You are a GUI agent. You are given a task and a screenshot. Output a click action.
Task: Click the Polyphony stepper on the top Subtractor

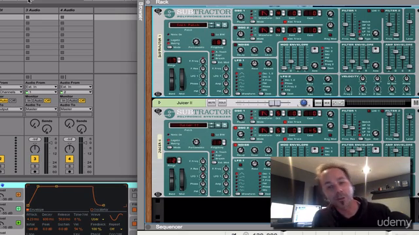[224, 42]
